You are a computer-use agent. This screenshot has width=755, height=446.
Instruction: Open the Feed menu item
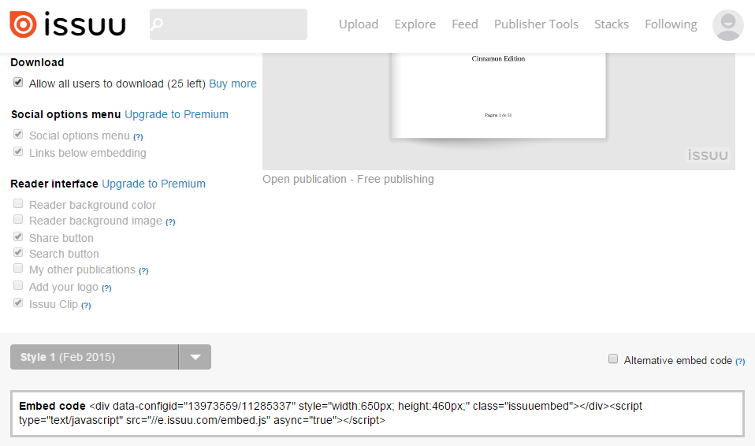click(x=465, y=24)
